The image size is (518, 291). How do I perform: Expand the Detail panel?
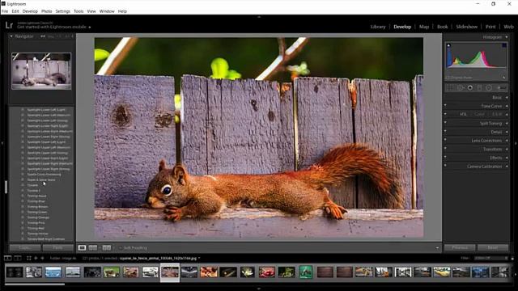(507, 132)
